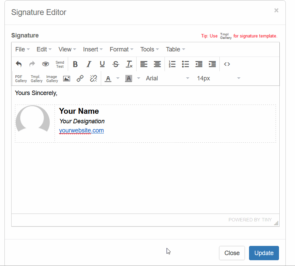Screen dimensions: 295x266
Task: Open the Insert menu
Action: (x=93, y=49)
